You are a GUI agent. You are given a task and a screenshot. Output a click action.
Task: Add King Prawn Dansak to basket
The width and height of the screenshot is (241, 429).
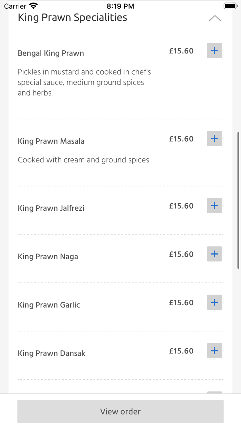click(214, 351)
